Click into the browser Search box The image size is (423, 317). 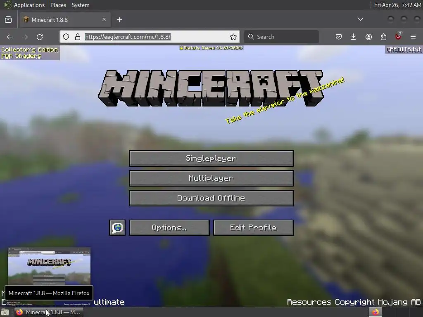[x=281, y=37]
